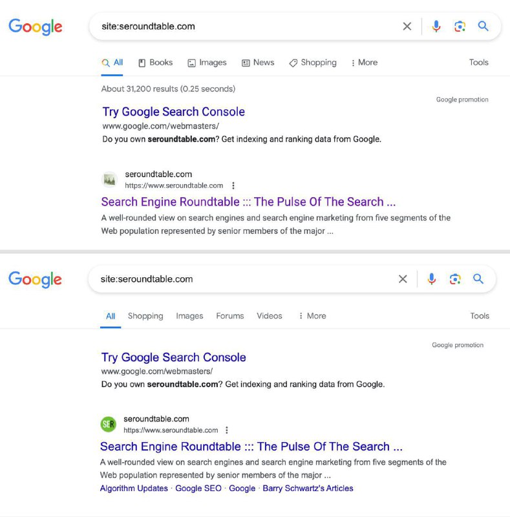The height and width of the screenshot is (517, 510).
Task: Click the X clear icon in bottom search bar
Action: pyautogui.click(x=403, y=279)
